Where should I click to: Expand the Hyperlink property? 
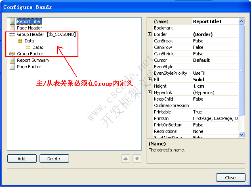(149, 92)
